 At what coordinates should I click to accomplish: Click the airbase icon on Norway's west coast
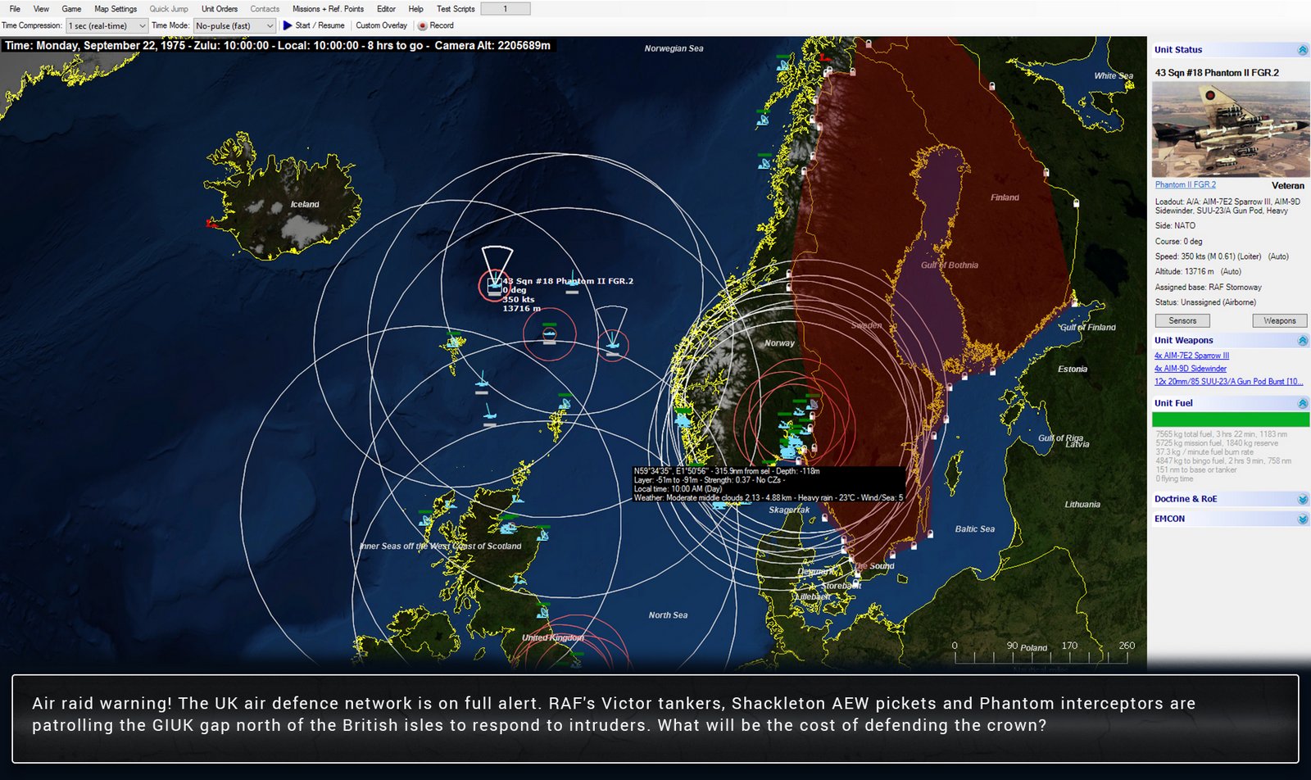pyautogui.click(x=683, y=419)
